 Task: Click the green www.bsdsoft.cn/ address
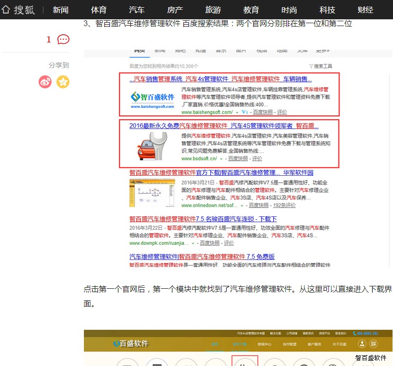point(199,159)
